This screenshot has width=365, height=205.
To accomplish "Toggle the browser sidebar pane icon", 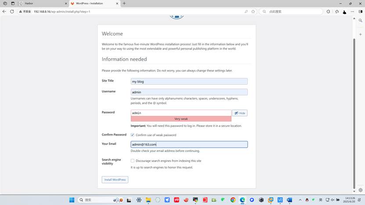I will pyautogui.click(x=360, y=11).
